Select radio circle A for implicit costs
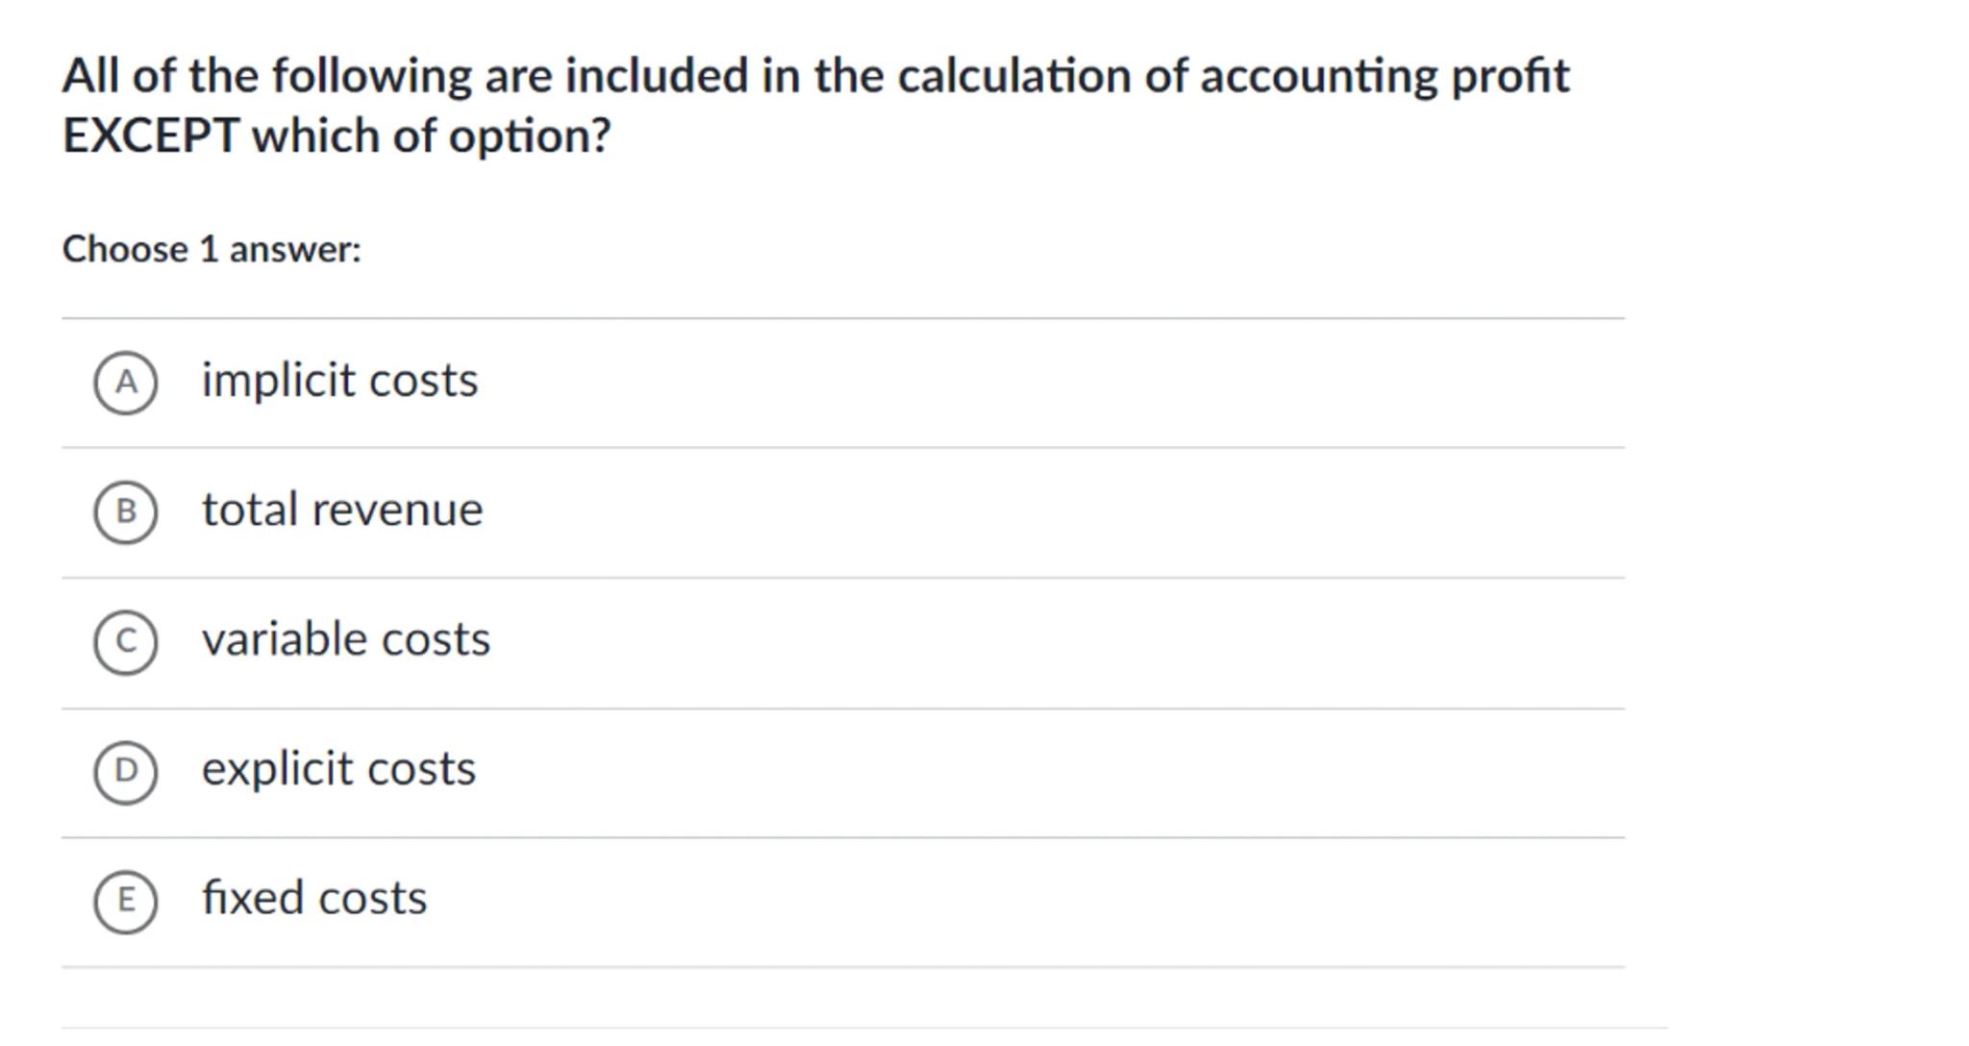Image resolution: width=1969 pixels, height=1046 pixels. pyautogui.click(x=125, y=383)
